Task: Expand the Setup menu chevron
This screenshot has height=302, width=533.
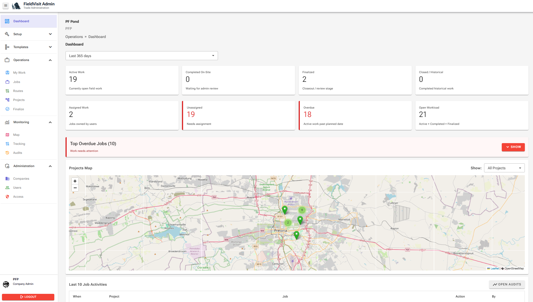Action: tap(50, 34)
